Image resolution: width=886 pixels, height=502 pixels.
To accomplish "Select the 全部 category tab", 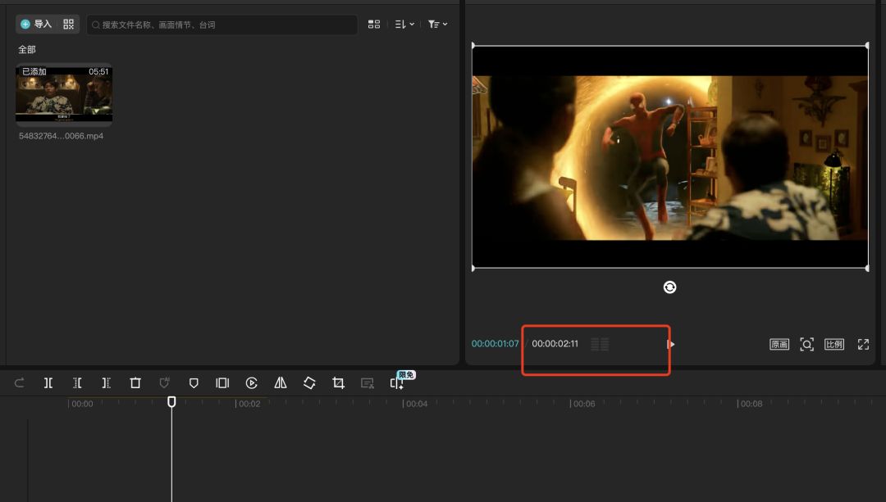I will pyautogui.click(x=27, y=50).
